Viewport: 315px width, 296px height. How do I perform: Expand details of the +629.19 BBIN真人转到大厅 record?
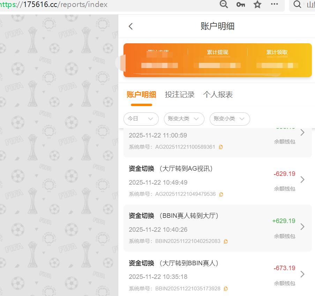[x=302, y=227]
